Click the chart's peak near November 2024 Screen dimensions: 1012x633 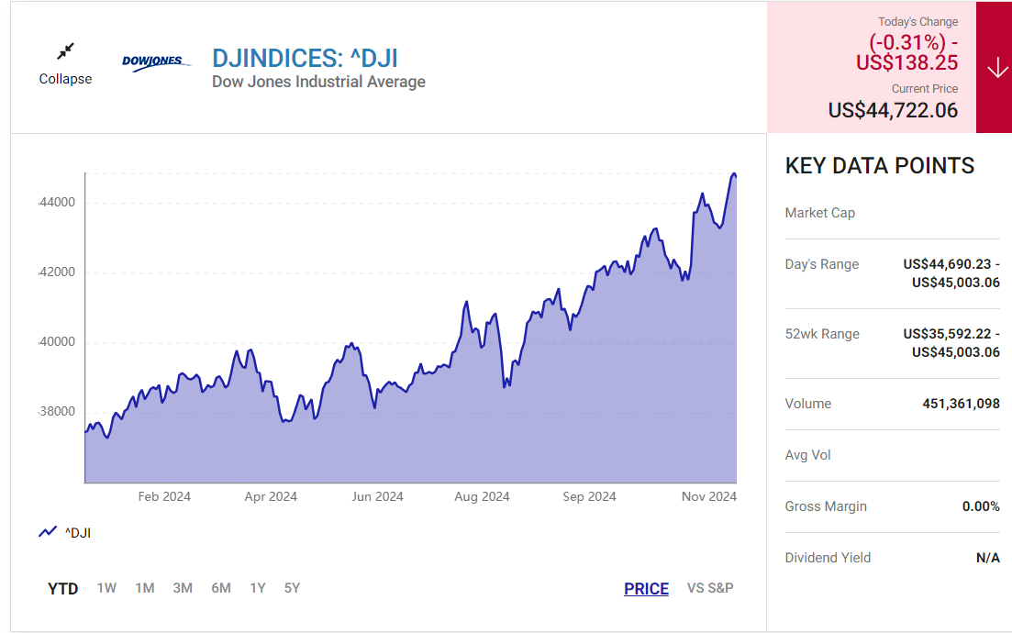(733, 174)
